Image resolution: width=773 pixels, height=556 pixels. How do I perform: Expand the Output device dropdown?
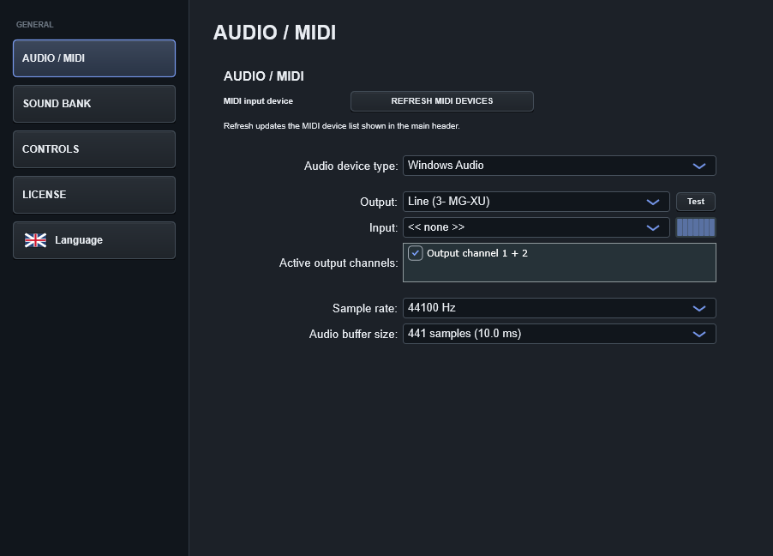coord(536,202)
